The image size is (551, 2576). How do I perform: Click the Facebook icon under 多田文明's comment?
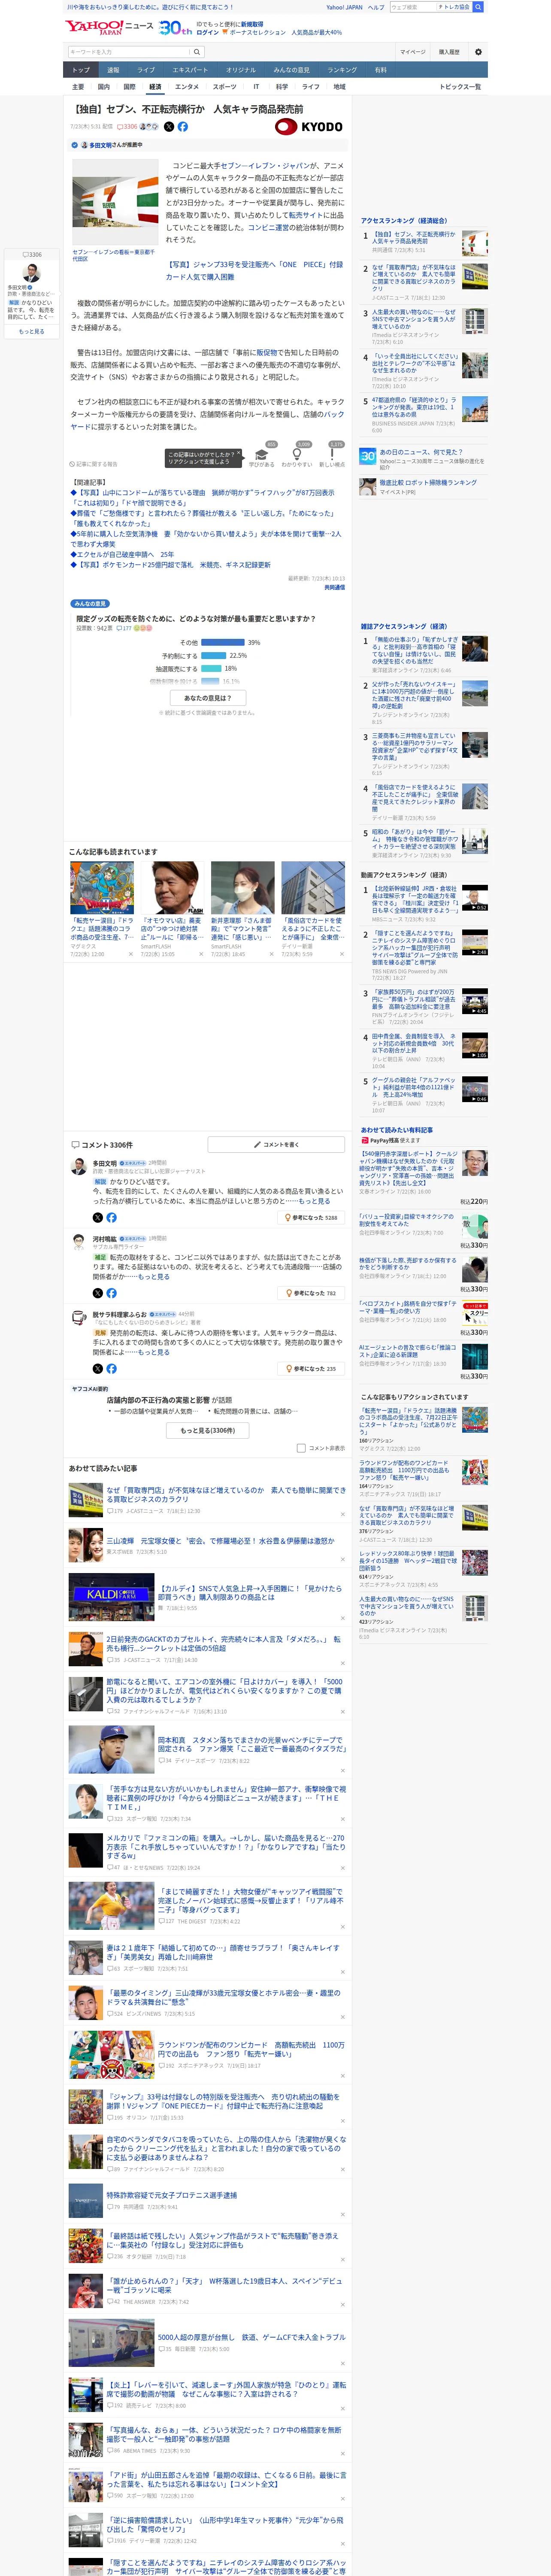click(111, 1217)
